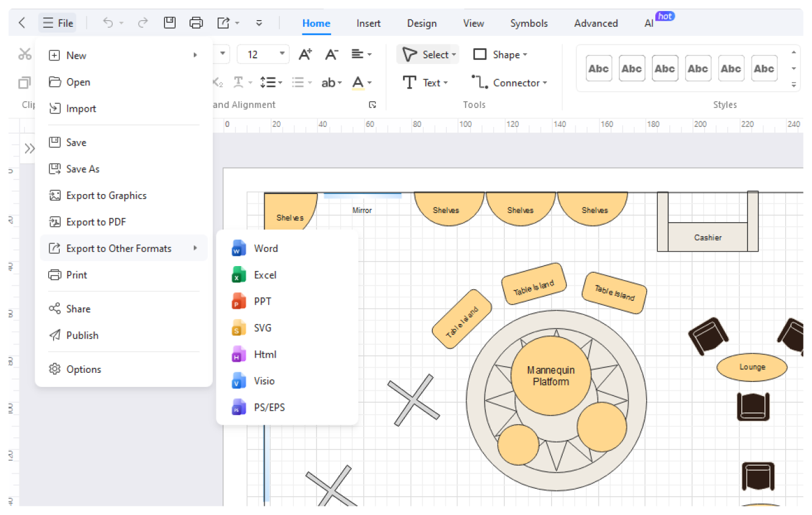Select the Cashier shape on canvas

point(708,237)
